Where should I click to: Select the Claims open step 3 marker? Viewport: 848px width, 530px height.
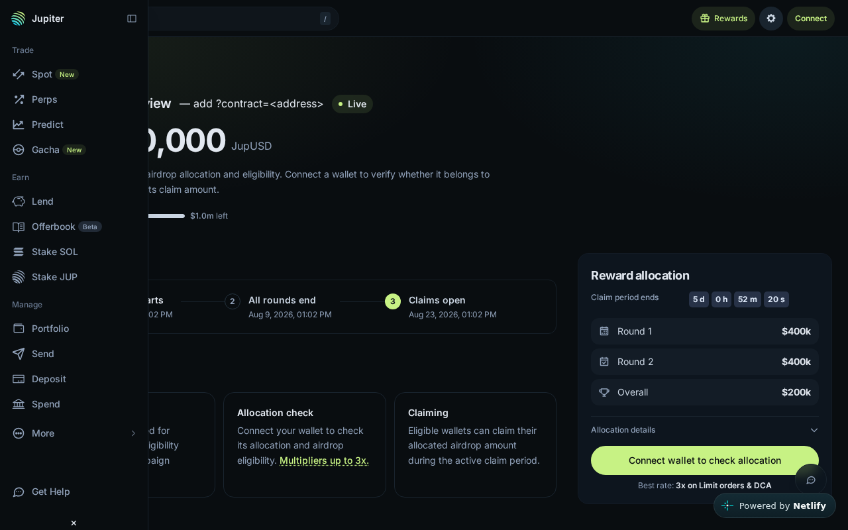click(x=393, y=301)
